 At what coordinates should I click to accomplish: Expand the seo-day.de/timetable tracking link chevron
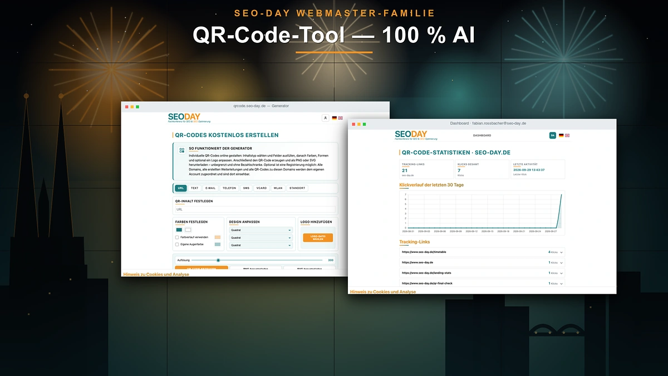(x=561, y=252)
